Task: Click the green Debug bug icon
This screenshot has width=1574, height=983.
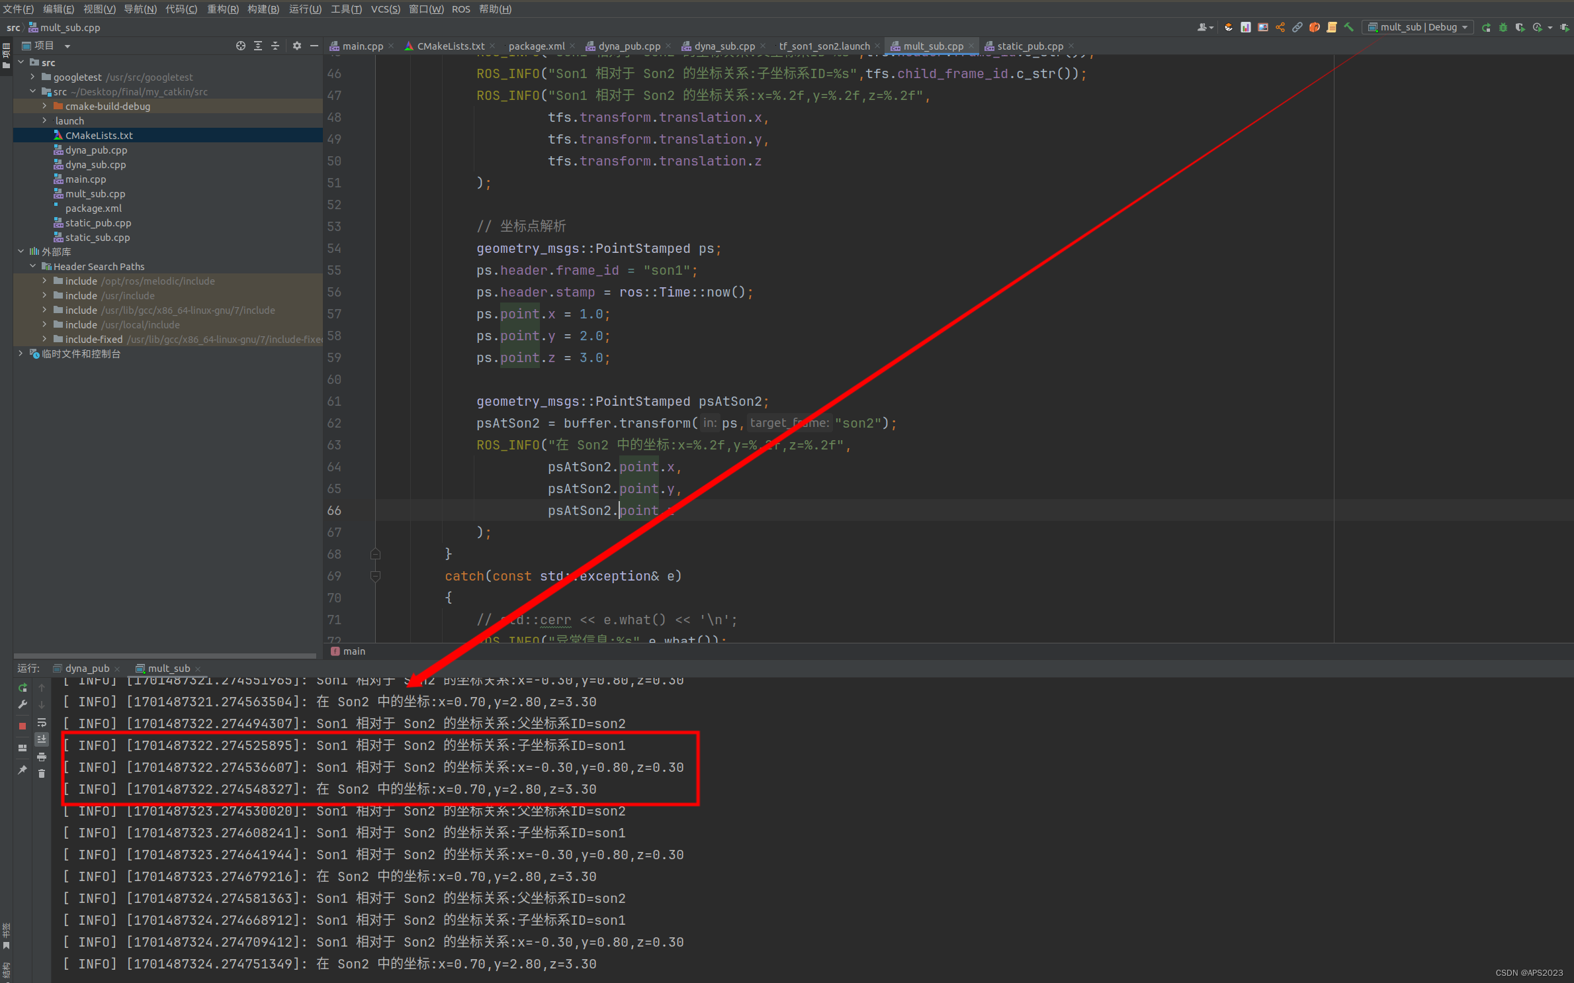Action: point(1503,27)
